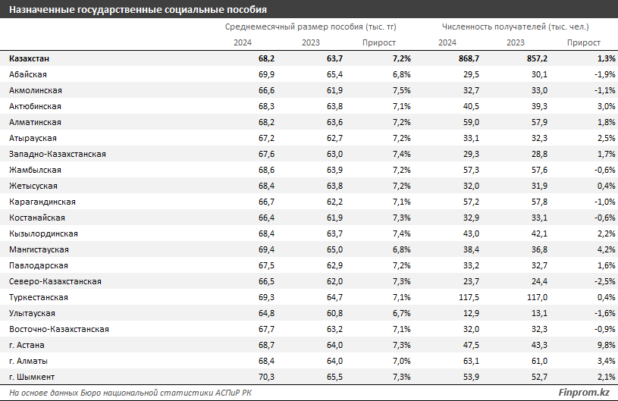Click the 2023 header under average benefit size
Image resolution: width=618 pixels, height=401 pixels.
[x=310, y=42]
